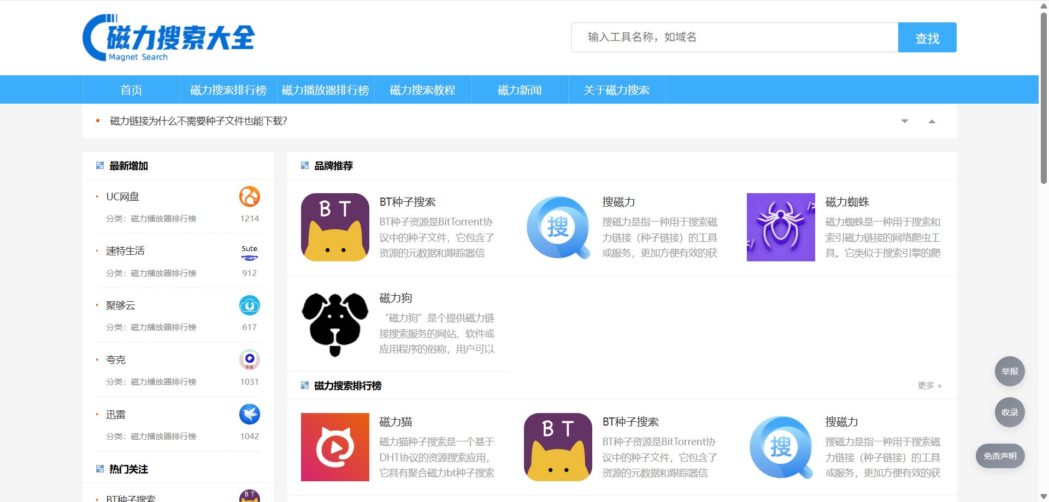Click view count 1214 for UC网盘

tap(250, 218)
